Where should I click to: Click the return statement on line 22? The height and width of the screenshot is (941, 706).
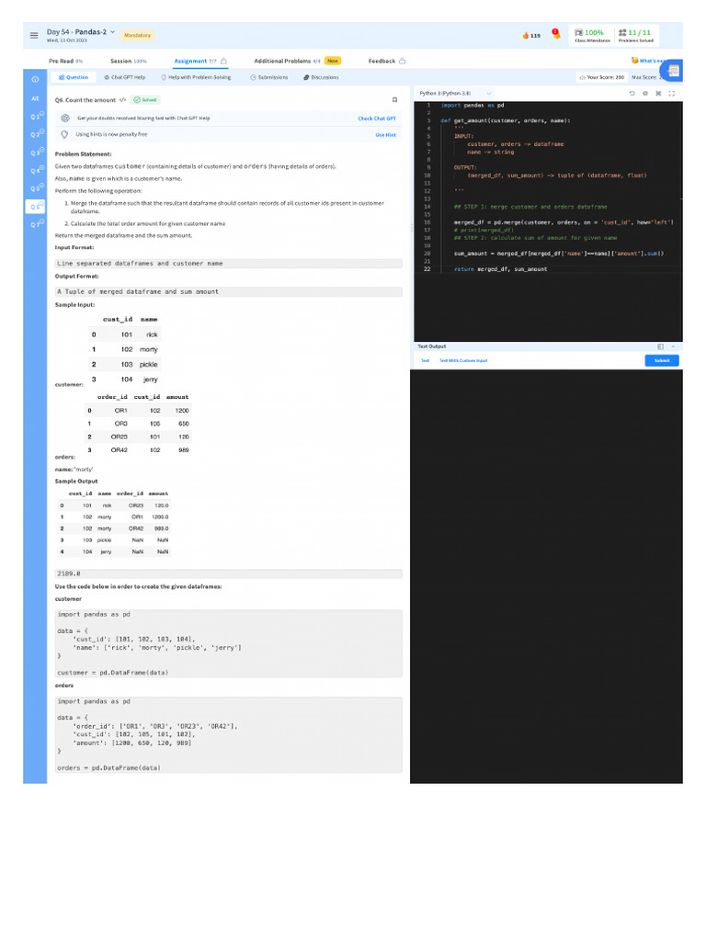[500, 269]
